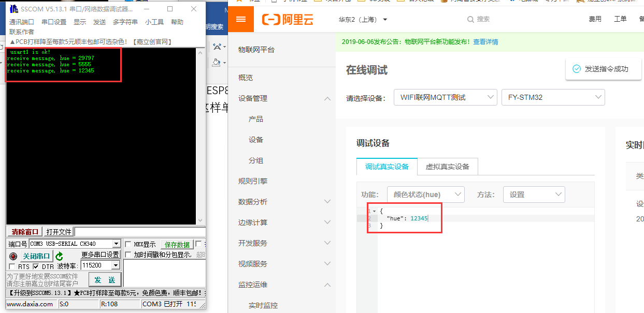This screenshot has height=313, width=644.
Task: Click the success check icon in notification
Action: point(576,69)
